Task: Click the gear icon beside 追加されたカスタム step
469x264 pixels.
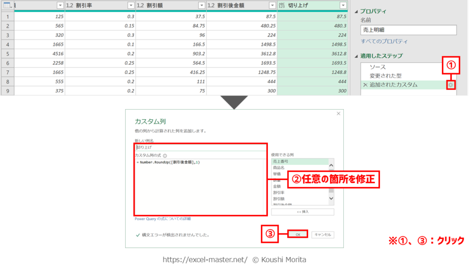Action: point(451,85)
